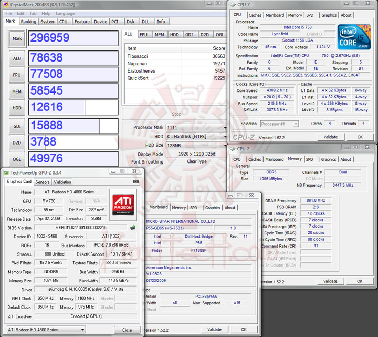
Task: Click the top CPU-Z title bar icon
Action: coord(233,5)
